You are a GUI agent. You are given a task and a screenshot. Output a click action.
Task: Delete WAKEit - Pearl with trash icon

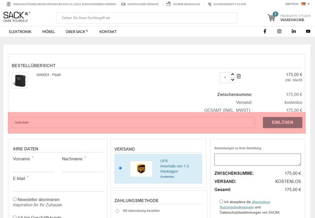click(x=239, y=76)
